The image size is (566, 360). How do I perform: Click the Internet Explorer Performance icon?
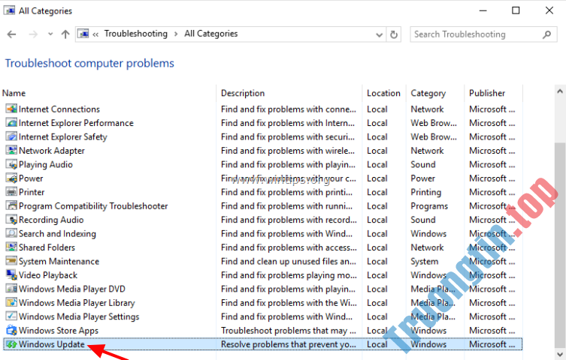click(x=11, y=123)
